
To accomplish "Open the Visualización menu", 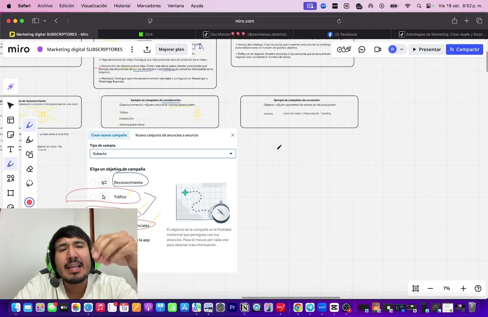I will pyautogui.click(x=94, y=6).
